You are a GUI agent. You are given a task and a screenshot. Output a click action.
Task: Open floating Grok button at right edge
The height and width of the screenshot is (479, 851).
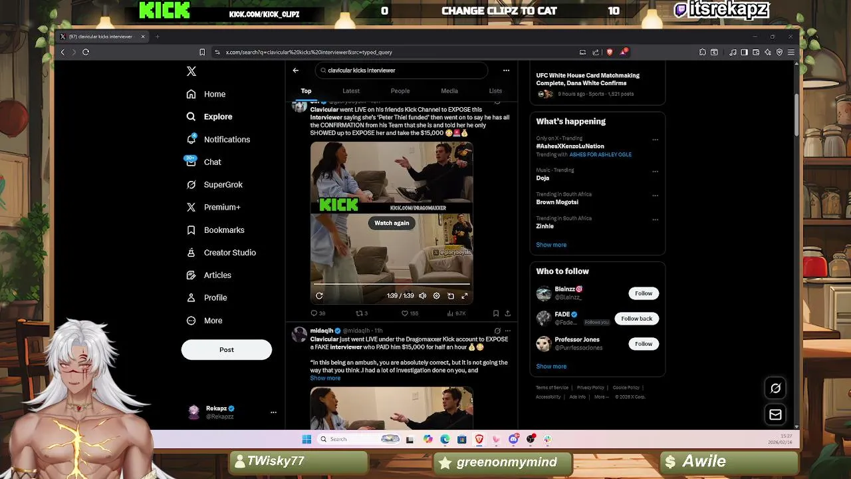[775, 388]
